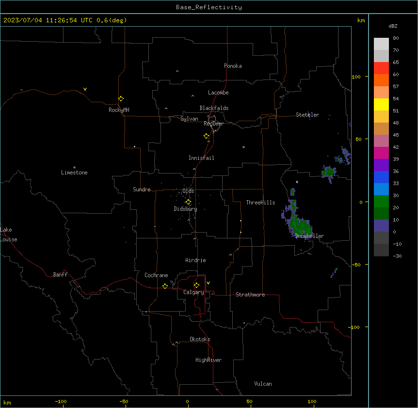Image resolution: width=418 pixels, height=408 pixels.
Task: Click the Blackfalds label
Action: [214, 108]
